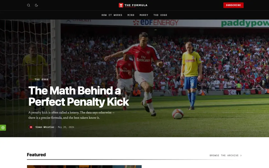Click The Formula site title text
Viewport: 269px width, 168px height.
coord(136,5)
